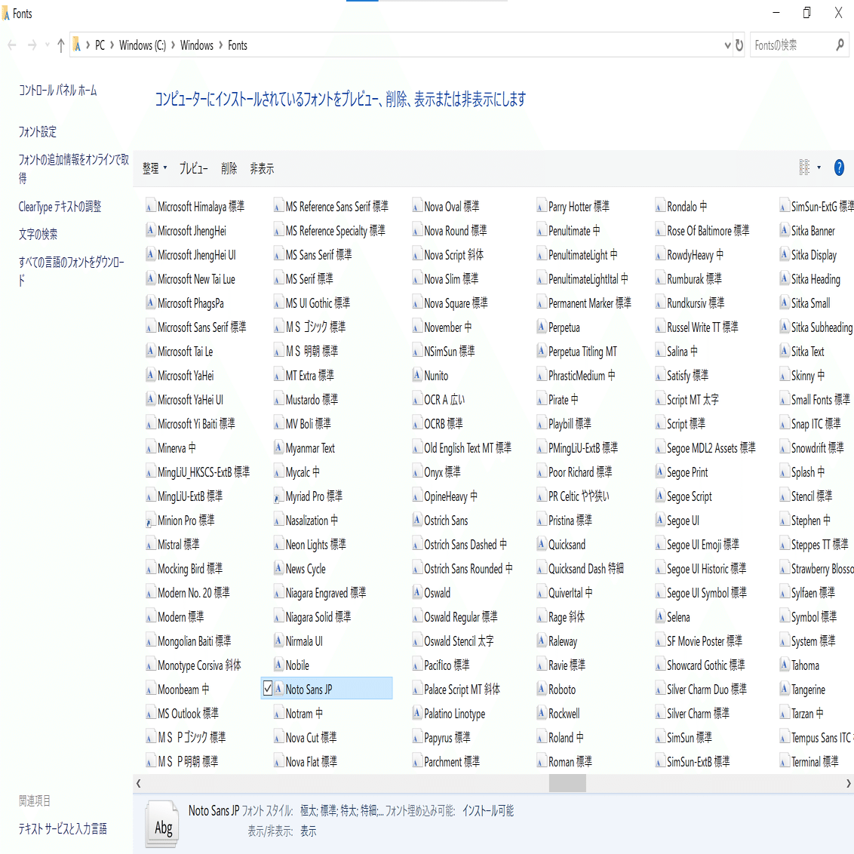Image resolution: width=854 pixels, height=854 pixels.
Task: Select the Palatino Linotype font icon
Action: 417,713
